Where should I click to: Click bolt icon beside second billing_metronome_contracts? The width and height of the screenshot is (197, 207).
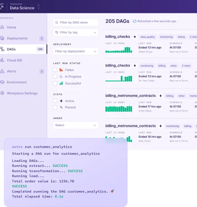[x=161, y=126]
